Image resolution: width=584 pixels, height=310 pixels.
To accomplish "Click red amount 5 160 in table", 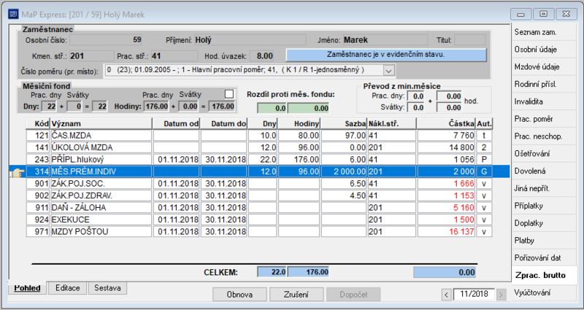I will [x=446, y=208].
